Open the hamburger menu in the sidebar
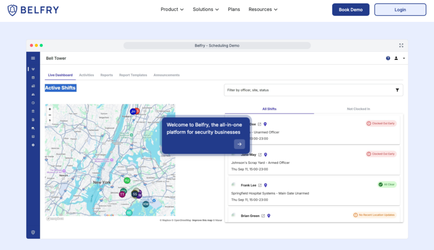Image resolution: width=434 pixels, height=250 pixels. (33, 58)
